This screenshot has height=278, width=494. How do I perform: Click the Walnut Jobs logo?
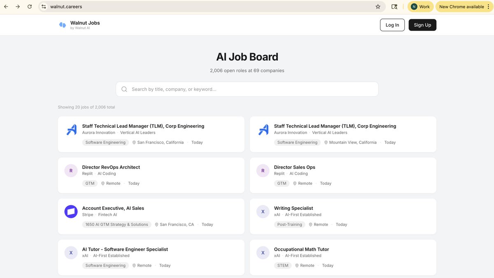[x=62, y=25]
